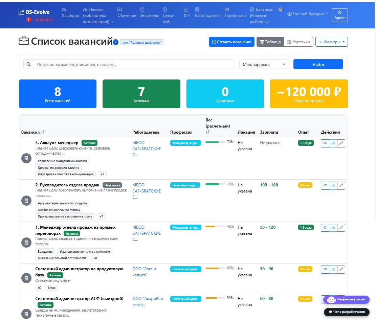Viewport: 376px width, 321px height.
Task: Click the Начальник отде... profession badge
Action: [x=185, y=185]
